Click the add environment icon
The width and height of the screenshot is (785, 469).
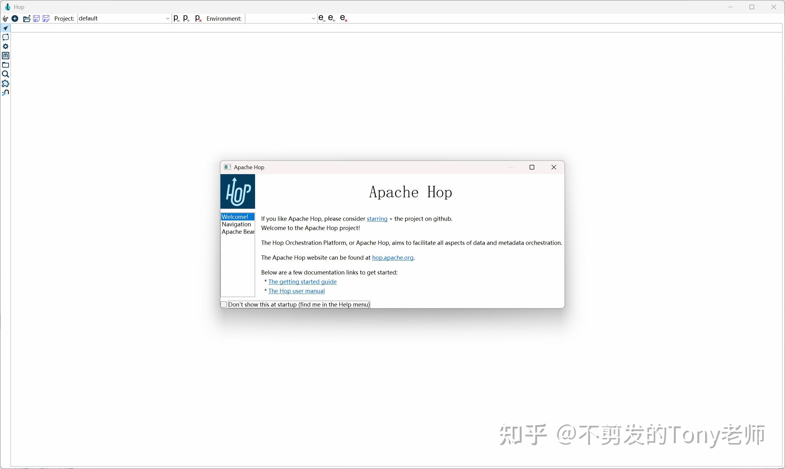click(x=331, y=18)
